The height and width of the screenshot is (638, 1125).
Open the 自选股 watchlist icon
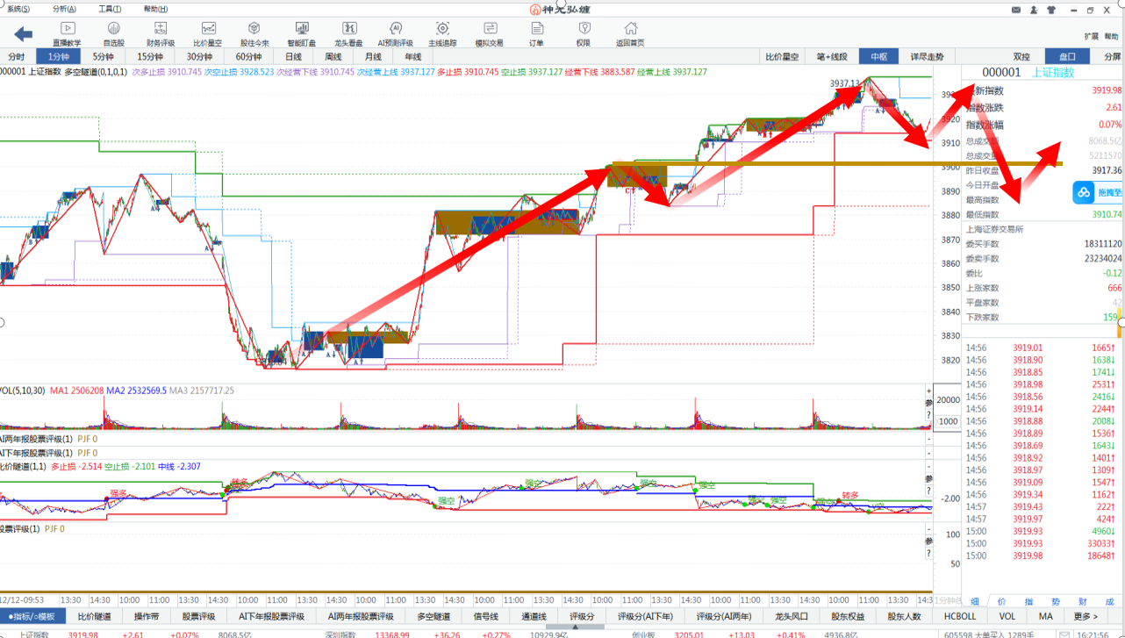114,33
